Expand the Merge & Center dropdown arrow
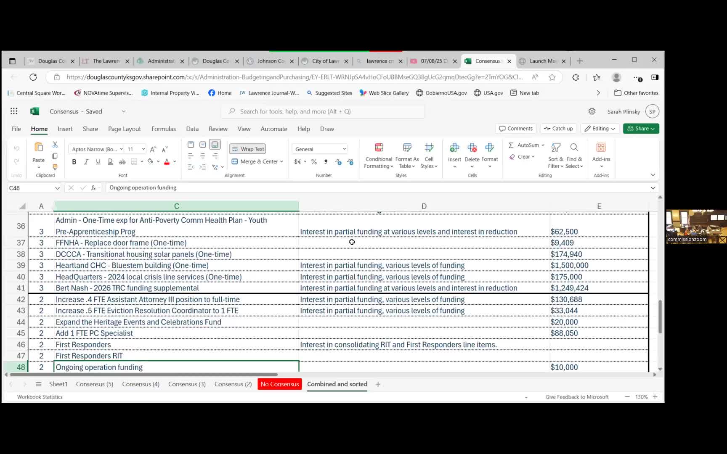The image size is (727, 454). click(x=281, y=162)
